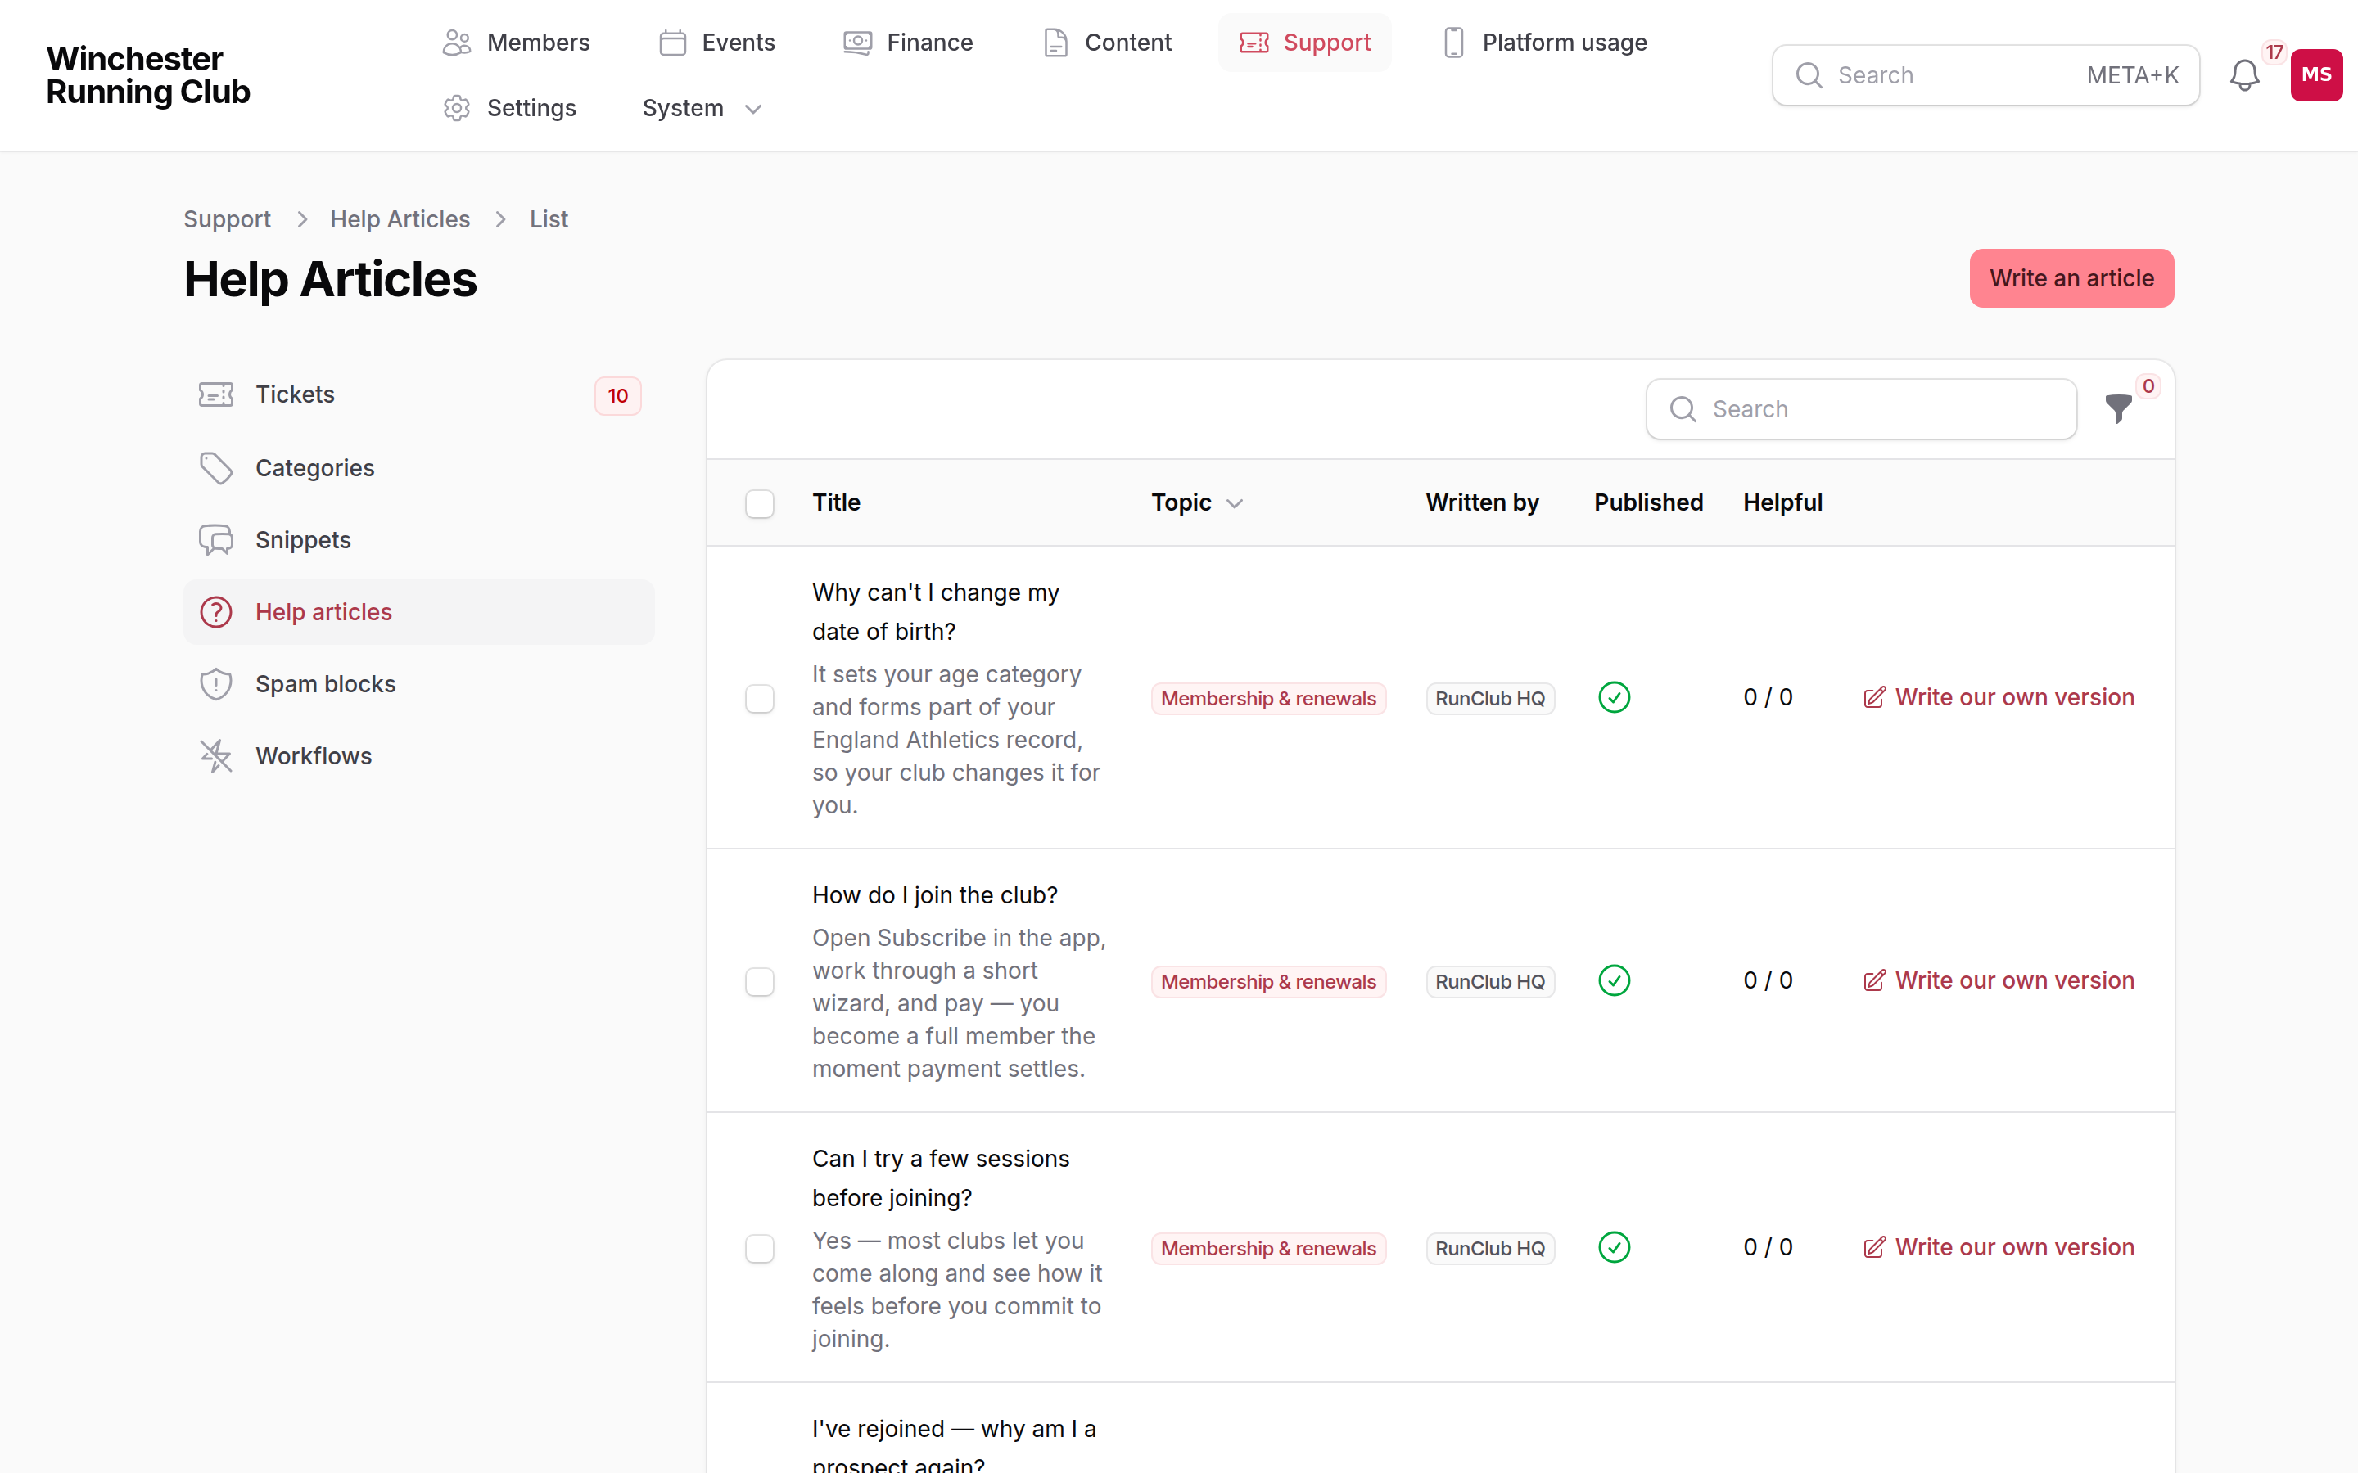Click RunClub HQ badge in date of birth row

1490,699
